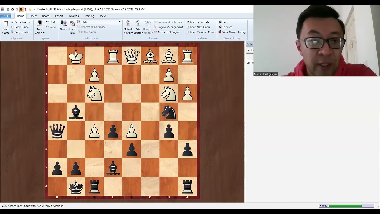
Task: Click View Game History
Action: point(232,32)
